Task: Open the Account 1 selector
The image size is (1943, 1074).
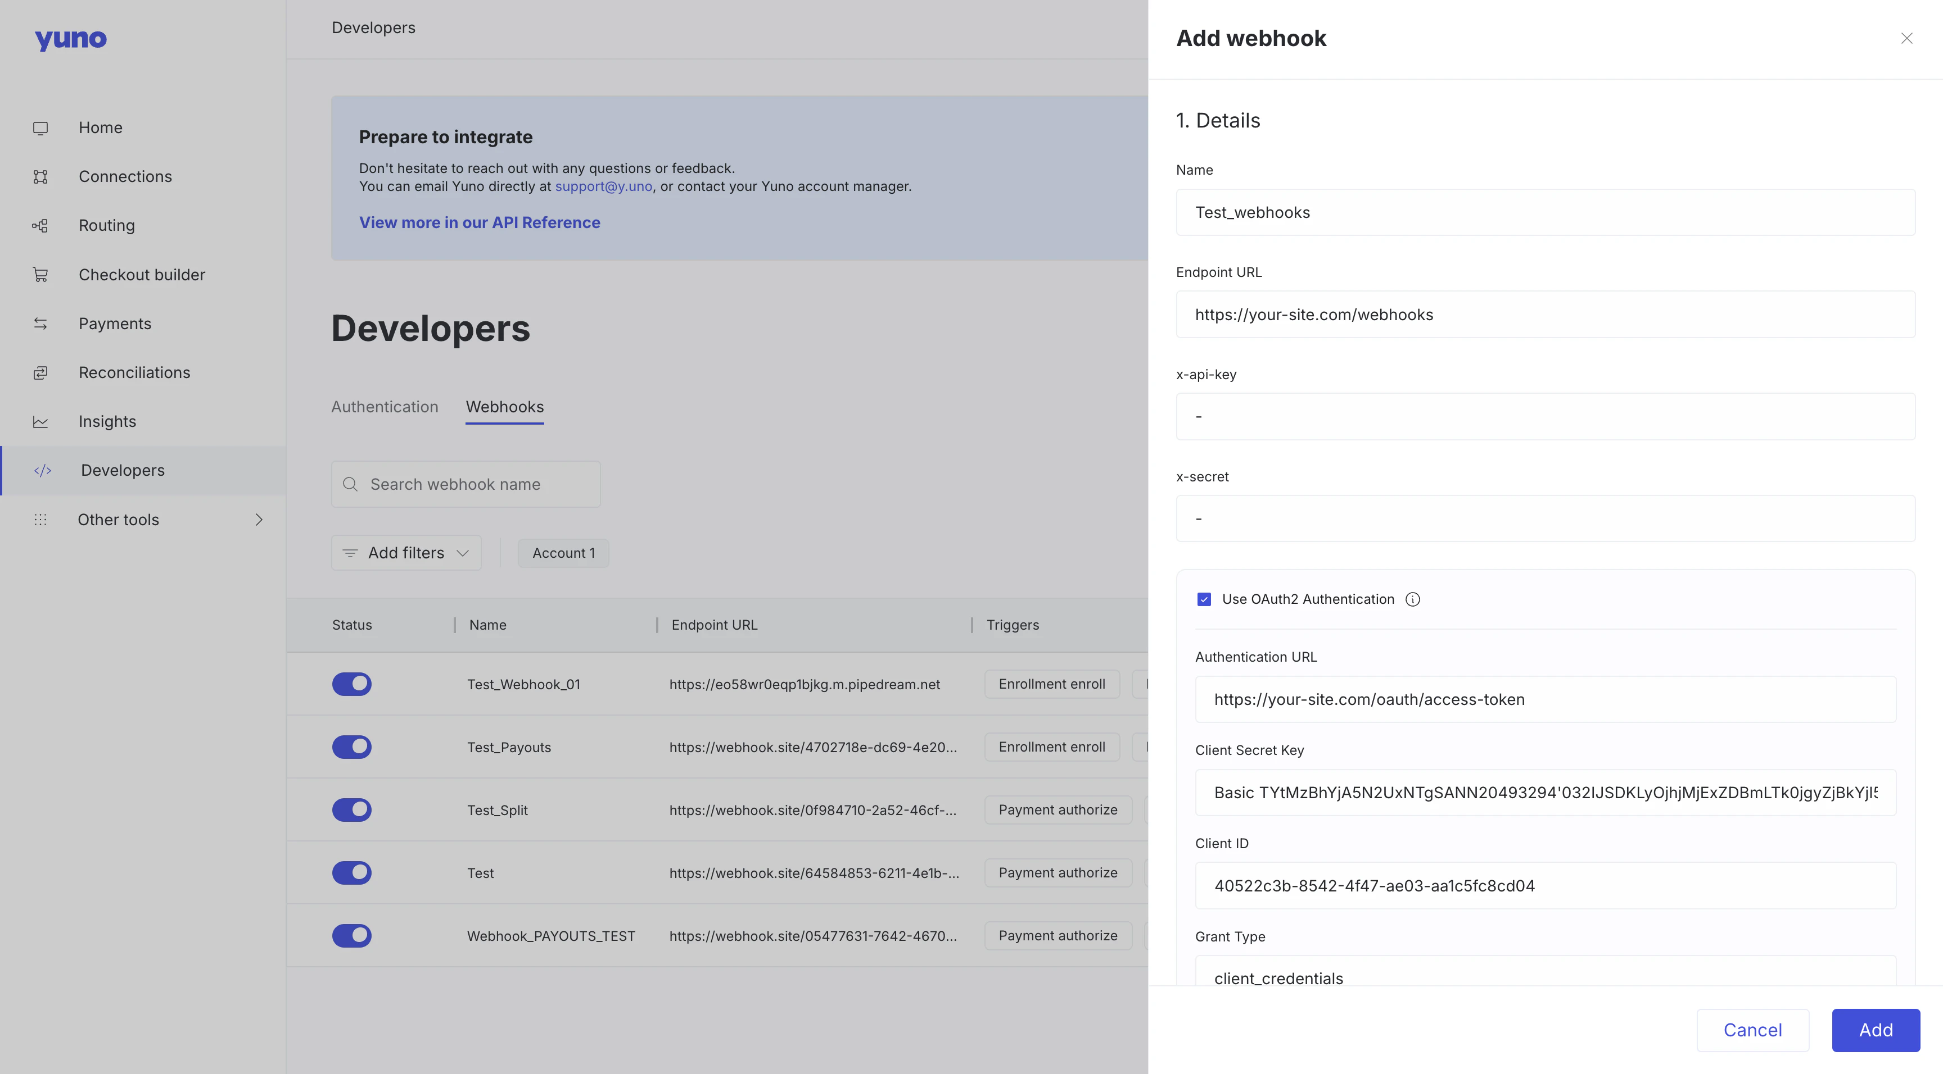Action: coord(563,553)
